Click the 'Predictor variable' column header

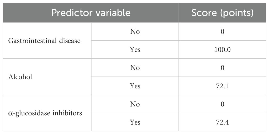(91, 13)
